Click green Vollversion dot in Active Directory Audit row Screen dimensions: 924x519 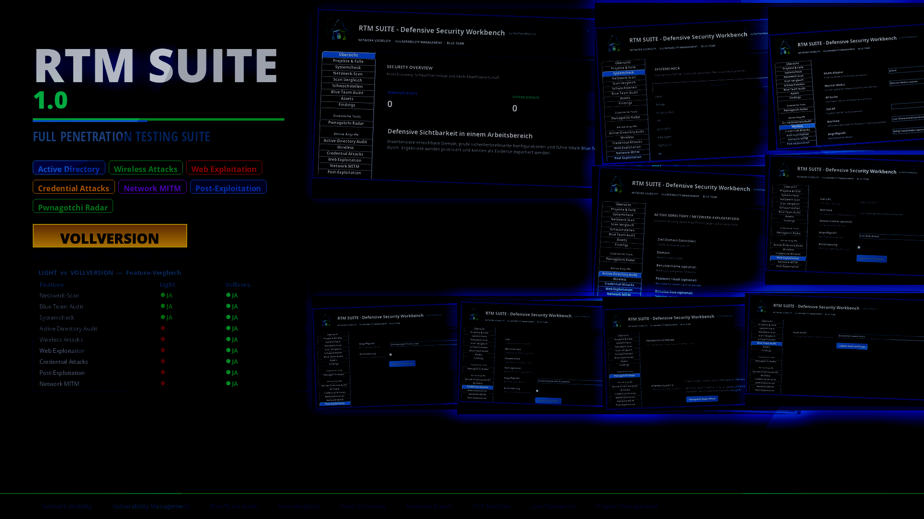pos(228,328)
